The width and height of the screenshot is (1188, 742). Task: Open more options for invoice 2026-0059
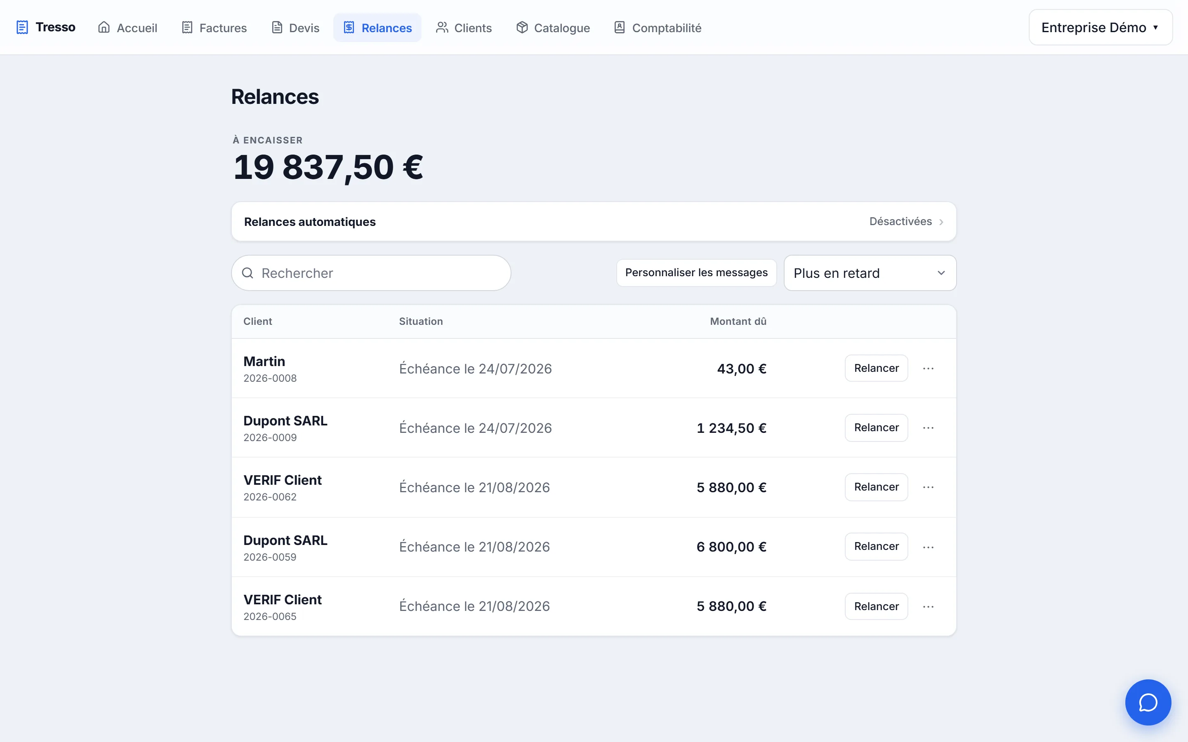(x=928, y=547)
